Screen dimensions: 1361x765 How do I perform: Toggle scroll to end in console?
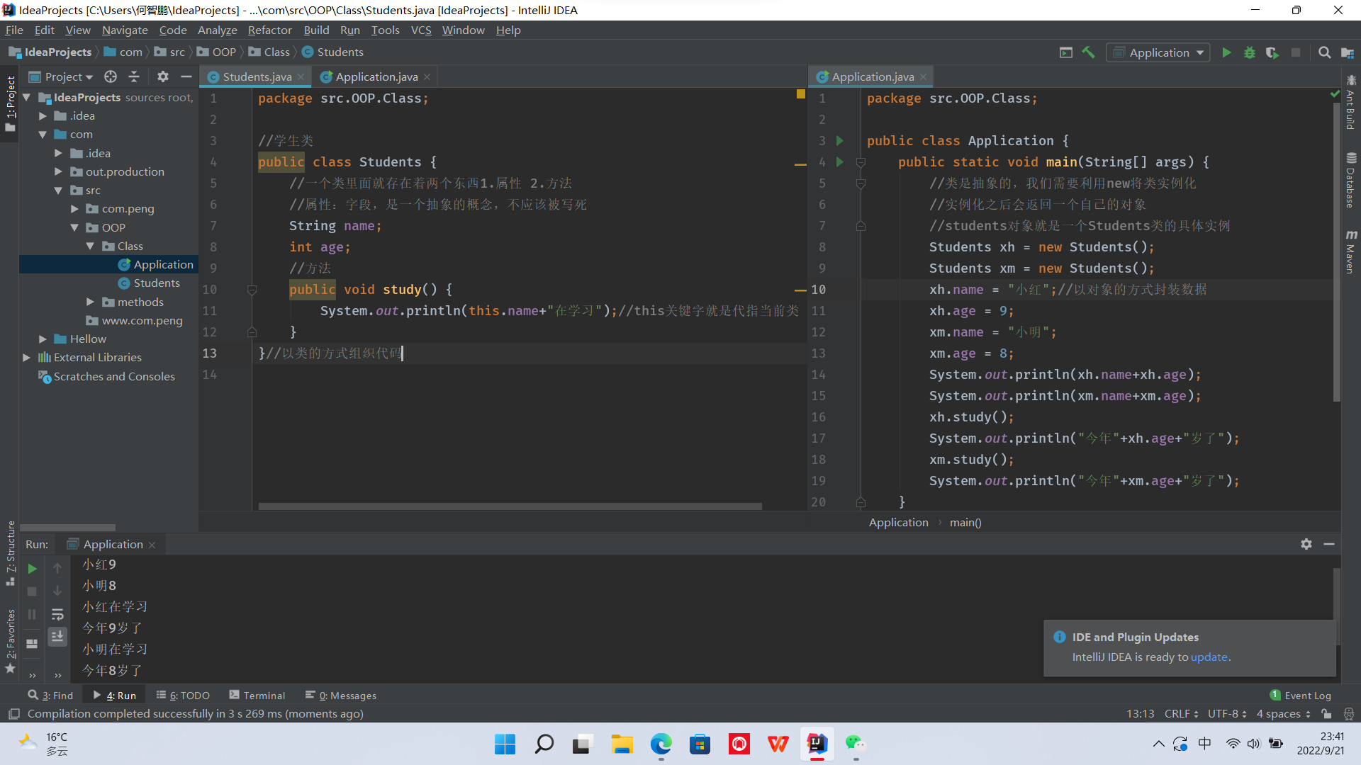click(x=57, y=636)
